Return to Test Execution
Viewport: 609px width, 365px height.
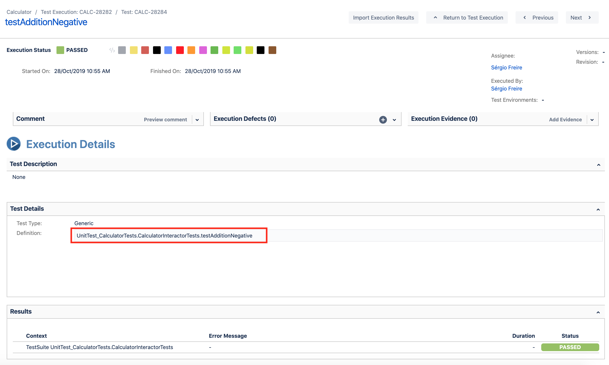click(467, 17)
